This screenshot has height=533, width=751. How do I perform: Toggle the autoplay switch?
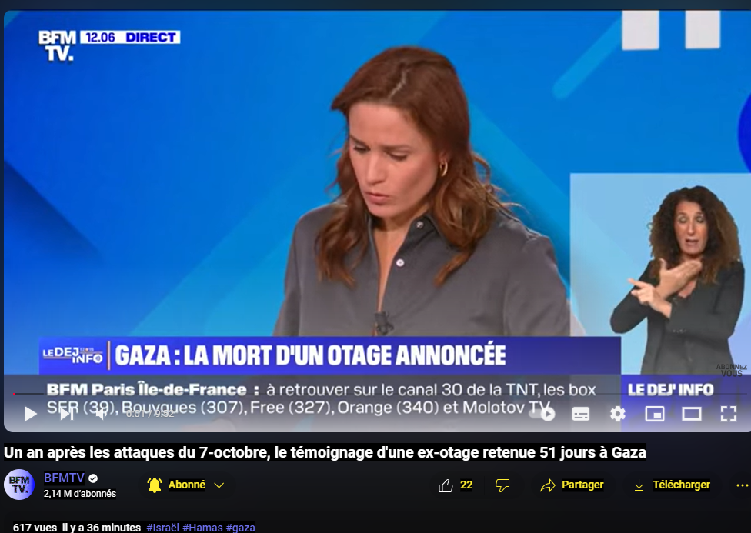(542, 414)
